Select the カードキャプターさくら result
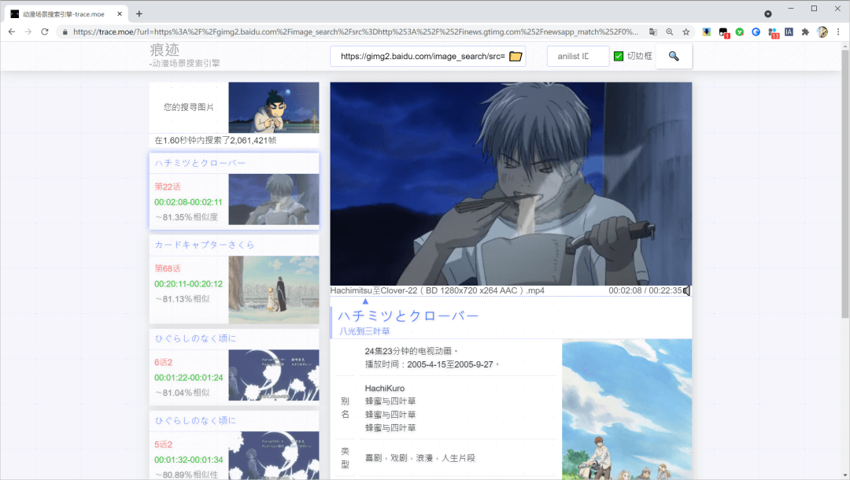 click(x=235, y=279)
